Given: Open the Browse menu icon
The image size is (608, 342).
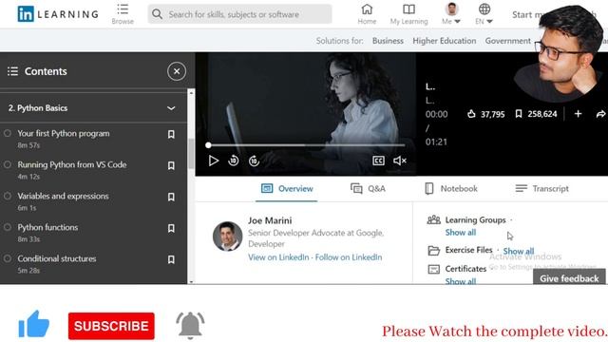Looking at the screenshot, I should 123,9.
